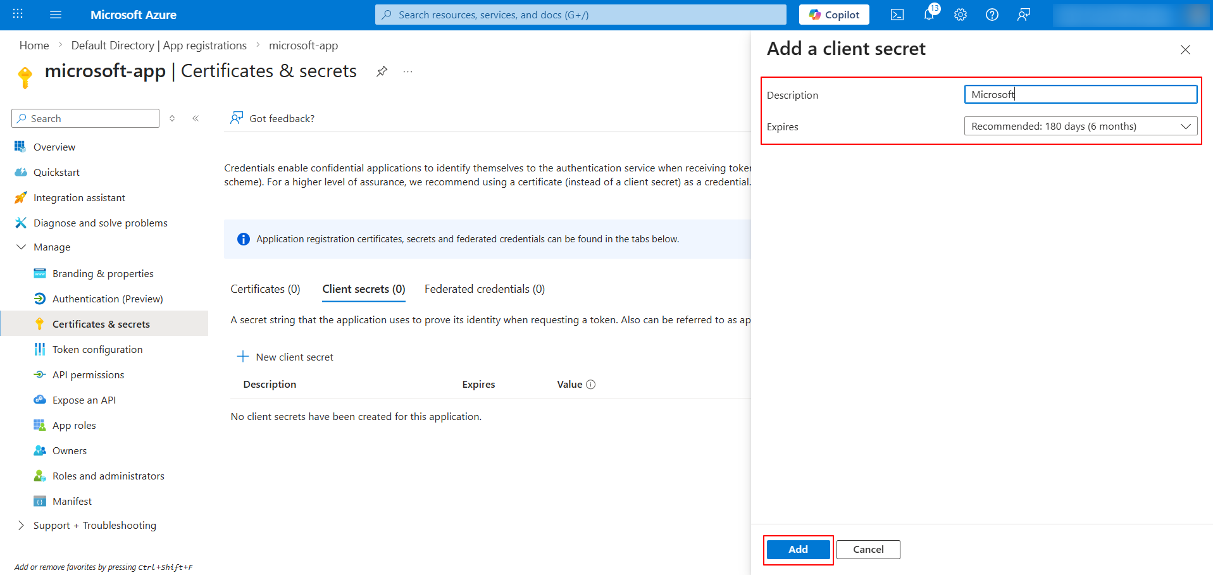The image size is (1213, 575).
Task: Click the Value info icon
Action: click(x=591, y=385)
